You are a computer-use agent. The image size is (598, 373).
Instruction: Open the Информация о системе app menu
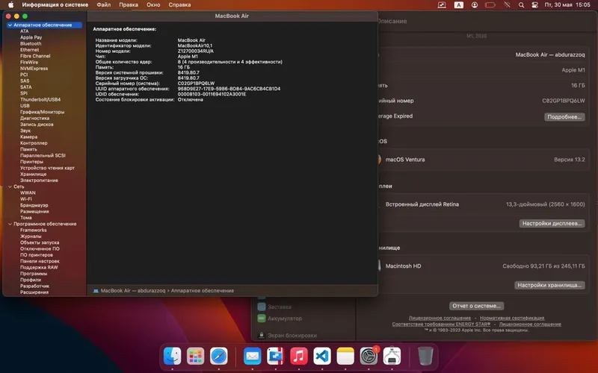[x=55, y=5]
